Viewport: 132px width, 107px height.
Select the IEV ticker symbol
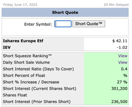[7, 47]
